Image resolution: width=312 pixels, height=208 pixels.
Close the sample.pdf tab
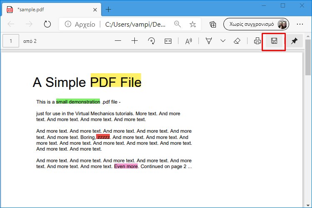tap(95, 10)
